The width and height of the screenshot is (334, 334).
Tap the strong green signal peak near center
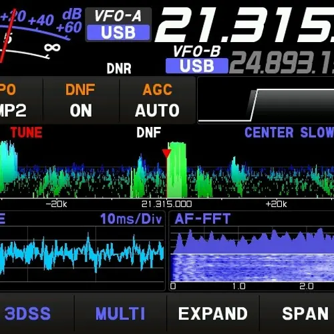point(177,170)
